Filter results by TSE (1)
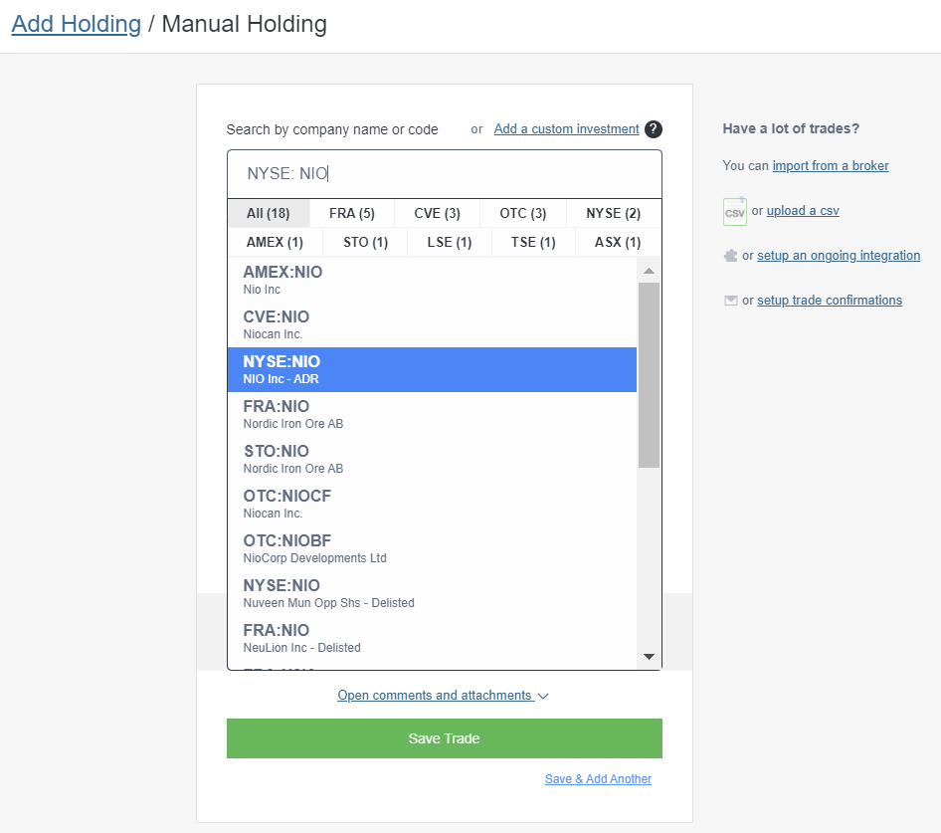This screenshot has width=941, height=833. tap(533, 242)
